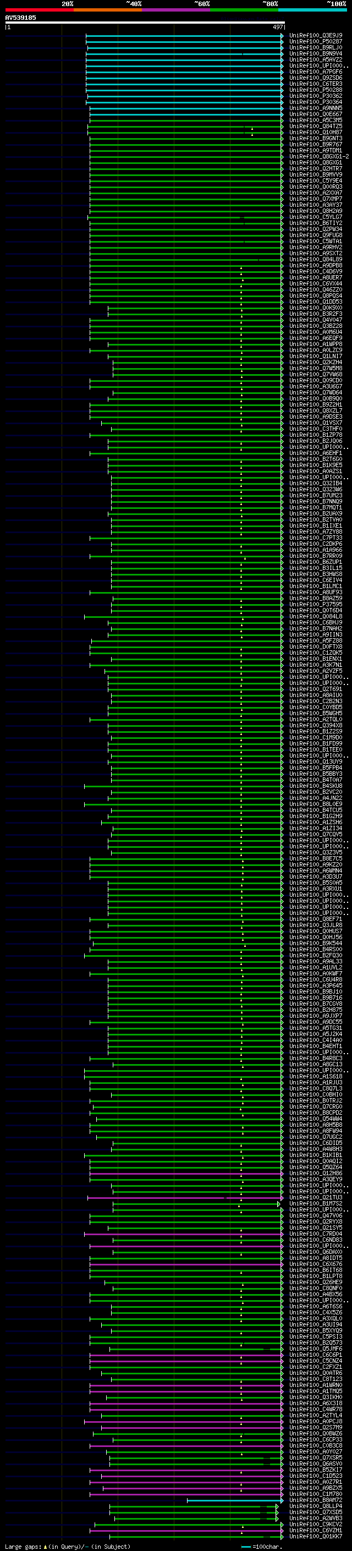
Task: Select label UniRef100_P30362
Action: point(315,96)
